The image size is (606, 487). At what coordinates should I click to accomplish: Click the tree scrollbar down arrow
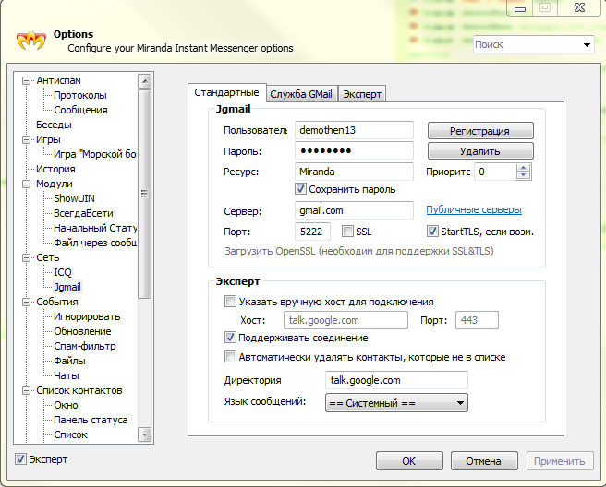point(144,435)
